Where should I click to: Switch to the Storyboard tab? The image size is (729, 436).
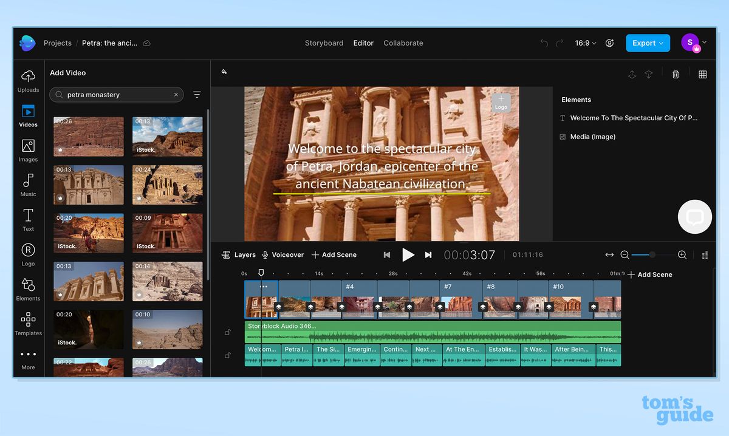click(324, 43)
